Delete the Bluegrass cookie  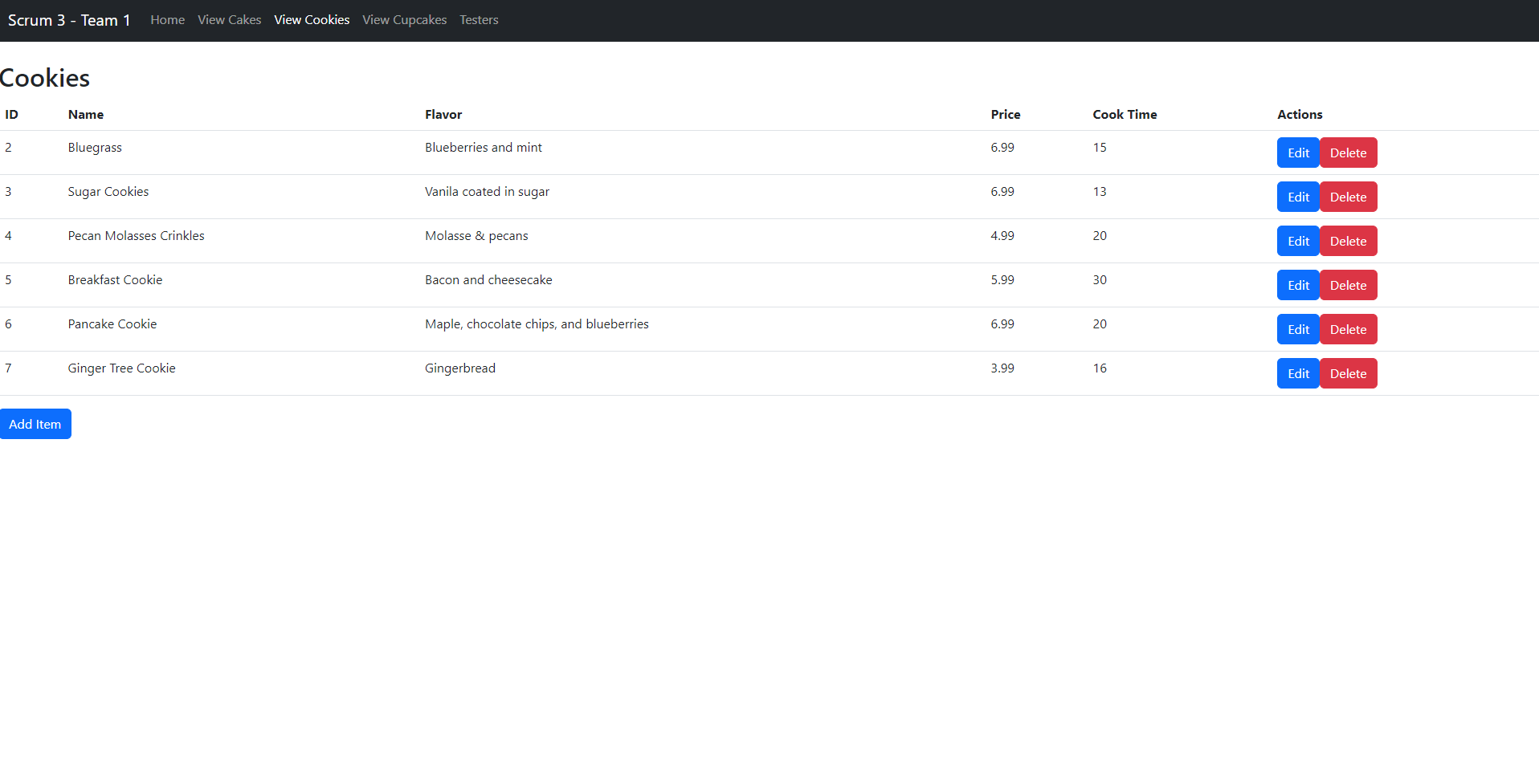[1348, 153]
